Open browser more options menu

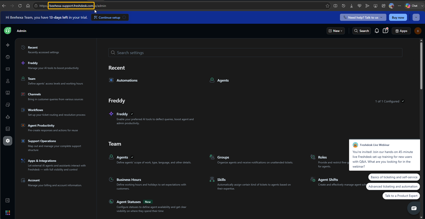(x=399, y=6)
